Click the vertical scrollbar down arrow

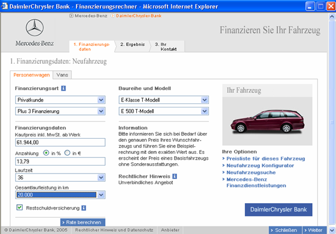332,231
